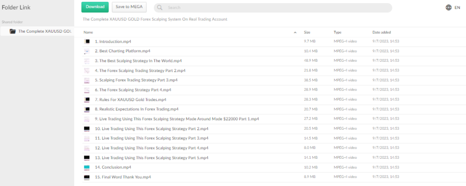Select file name 1. Introduction.mp4
This screenshot has width=466, height=186.
(x=113, y=41)
